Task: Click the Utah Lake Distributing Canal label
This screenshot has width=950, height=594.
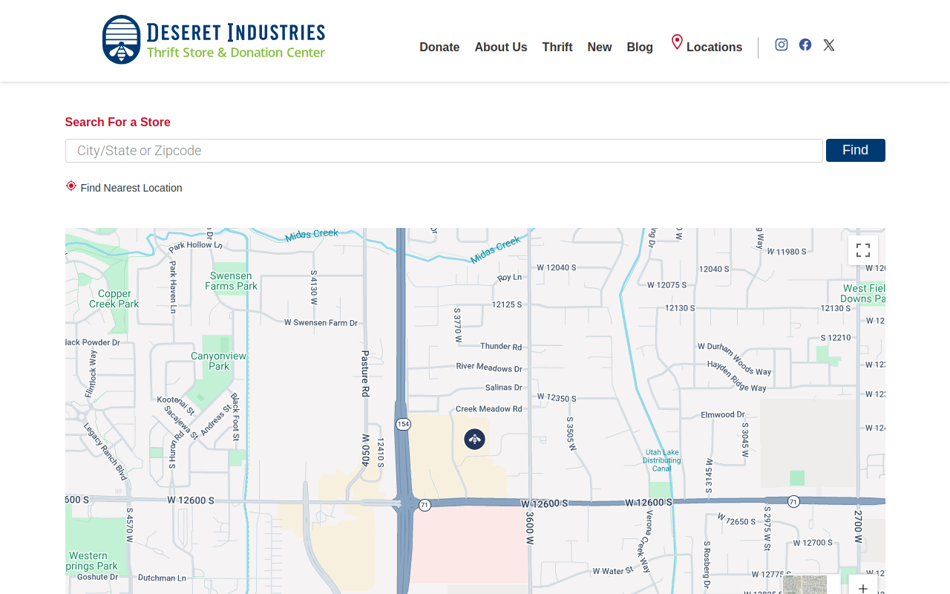Action: (x=662, y=460)
